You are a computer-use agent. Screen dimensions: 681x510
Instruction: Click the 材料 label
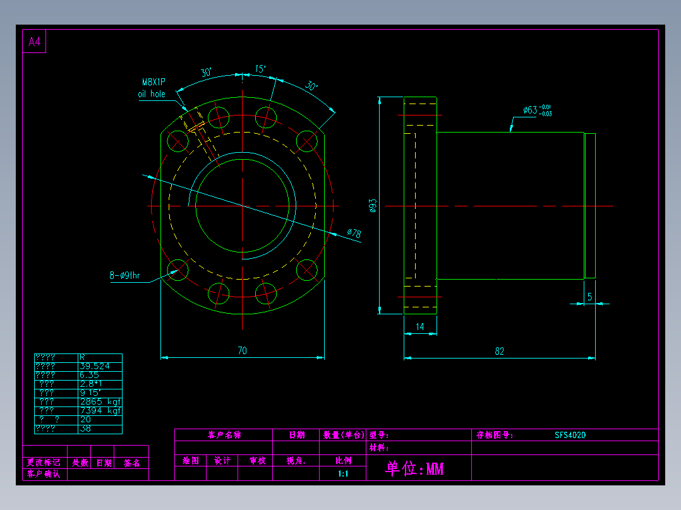click(379, 448)
